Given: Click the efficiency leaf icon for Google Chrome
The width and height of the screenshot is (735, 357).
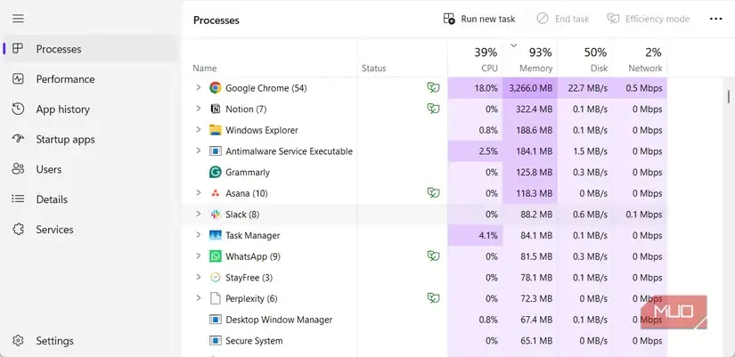Looking at the screenshot, I should [x=433, y=87].
